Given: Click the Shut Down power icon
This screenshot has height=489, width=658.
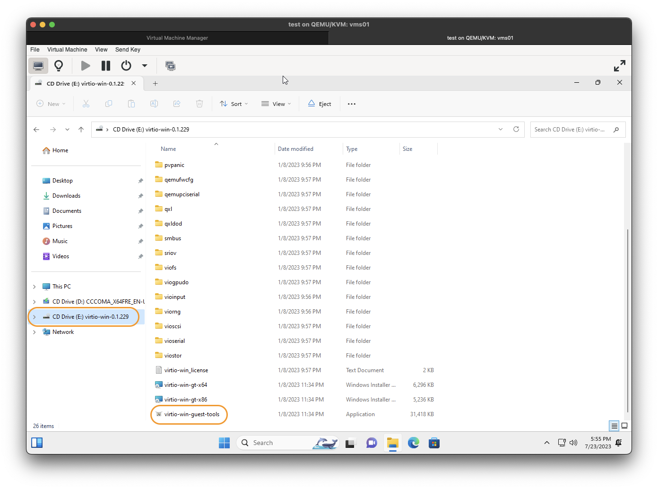Looking at the screenshot, I should point(126,66).
